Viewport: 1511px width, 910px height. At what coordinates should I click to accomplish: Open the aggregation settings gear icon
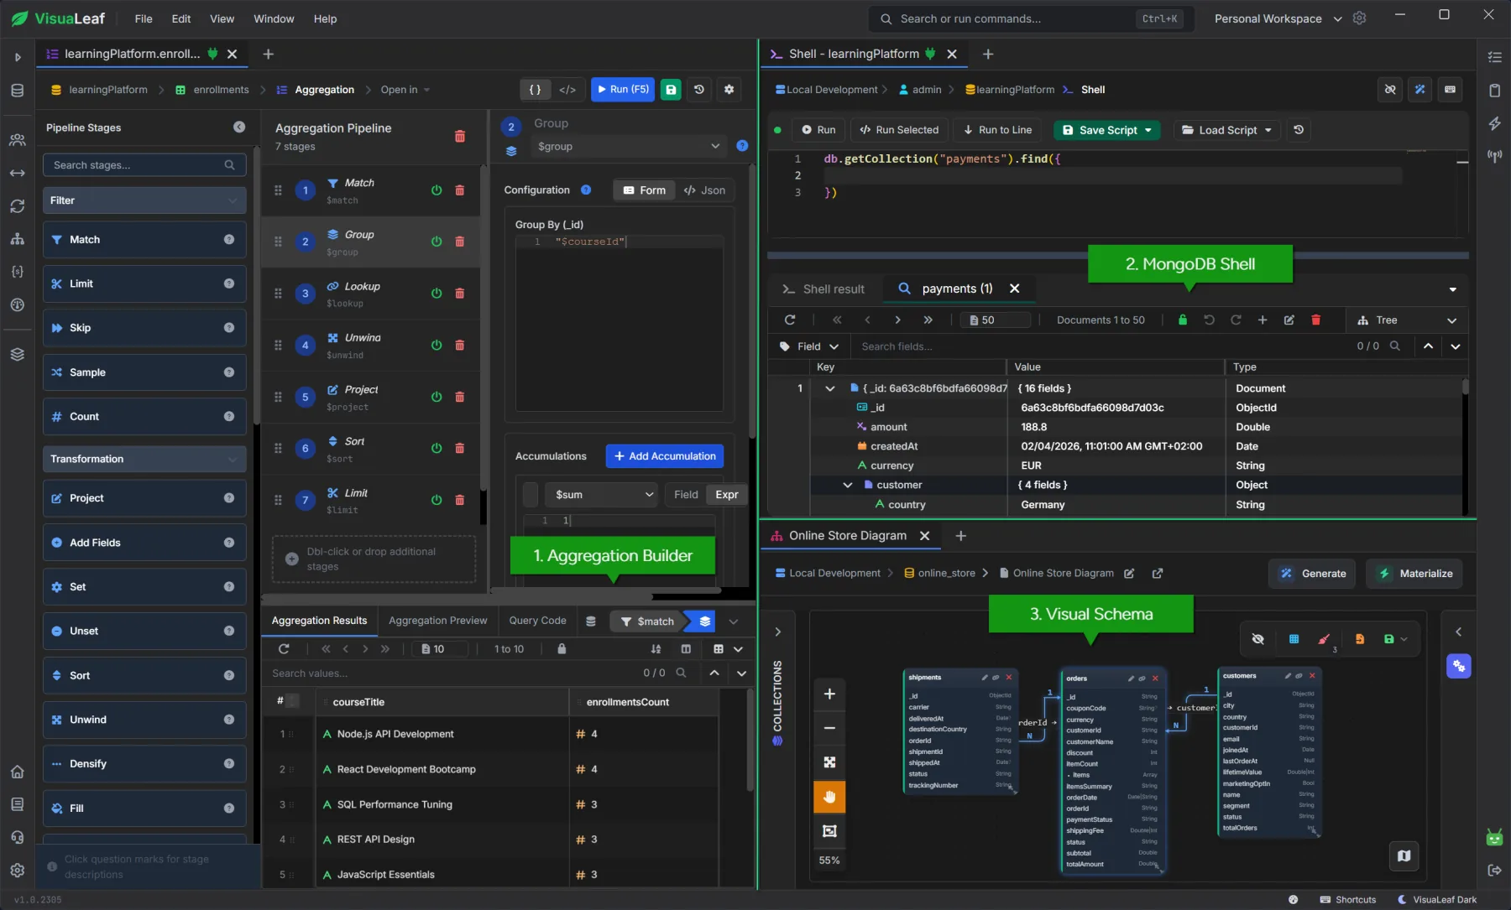[729, 90]
